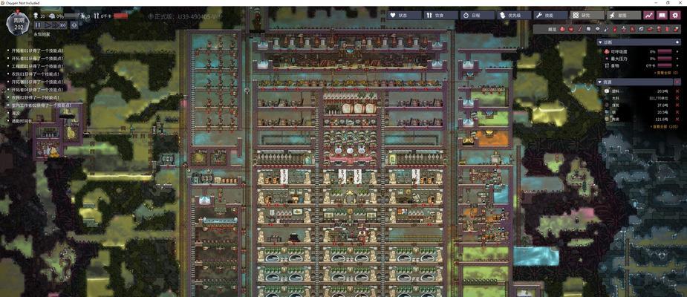Viewport: 687px width, 297px height.
Task: Click the stress percentage brain icon
Action: click(x=51, y=16)
